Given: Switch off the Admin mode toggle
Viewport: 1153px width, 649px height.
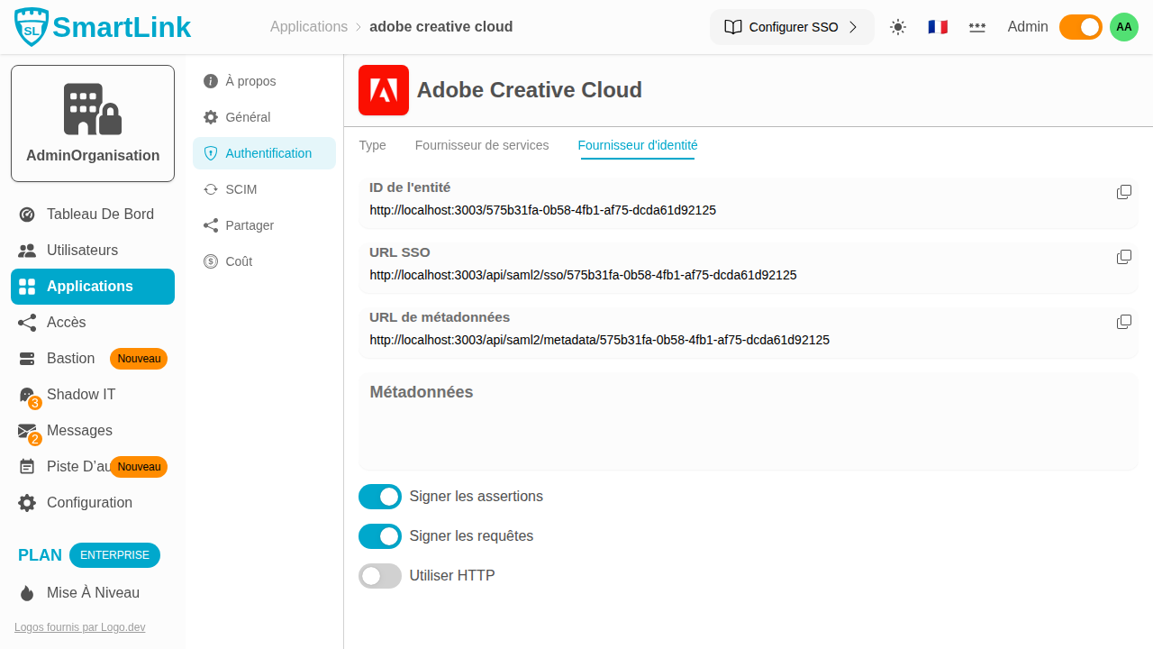Looking at the screenshot, I should (1080, 27).
